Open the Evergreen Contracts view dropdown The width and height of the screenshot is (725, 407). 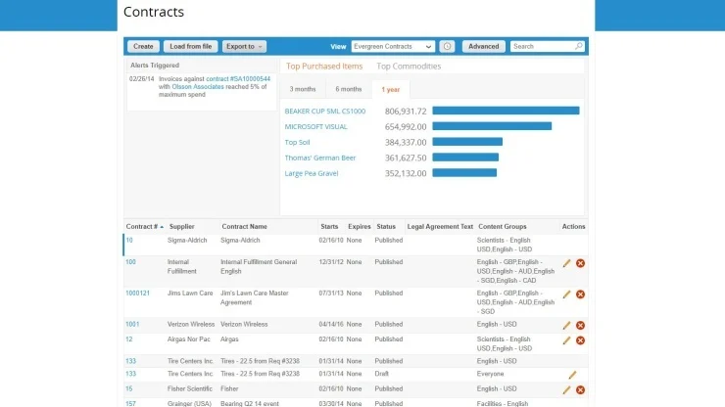(393, 46)
